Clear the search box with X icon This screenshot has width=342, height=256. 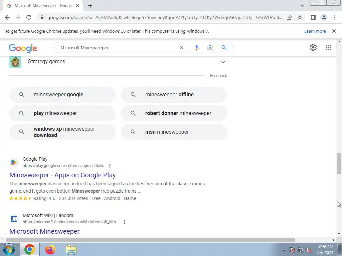(x=181, y=48)
